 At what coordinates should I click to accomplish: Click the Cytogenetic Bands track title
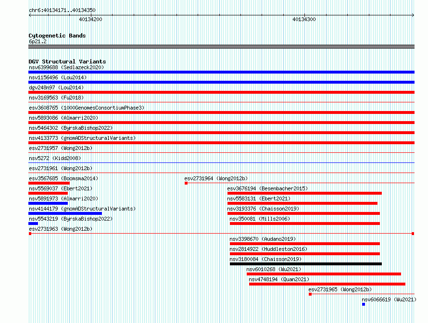pos(57,36)
